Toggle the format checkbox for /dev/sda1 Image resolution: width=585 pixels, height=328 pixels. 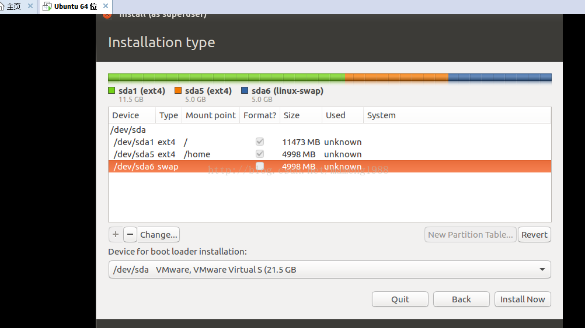(260, 142)
